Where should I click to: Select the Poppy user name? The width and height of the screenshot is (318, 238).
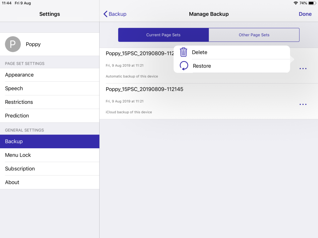click(x=33, y=44)
